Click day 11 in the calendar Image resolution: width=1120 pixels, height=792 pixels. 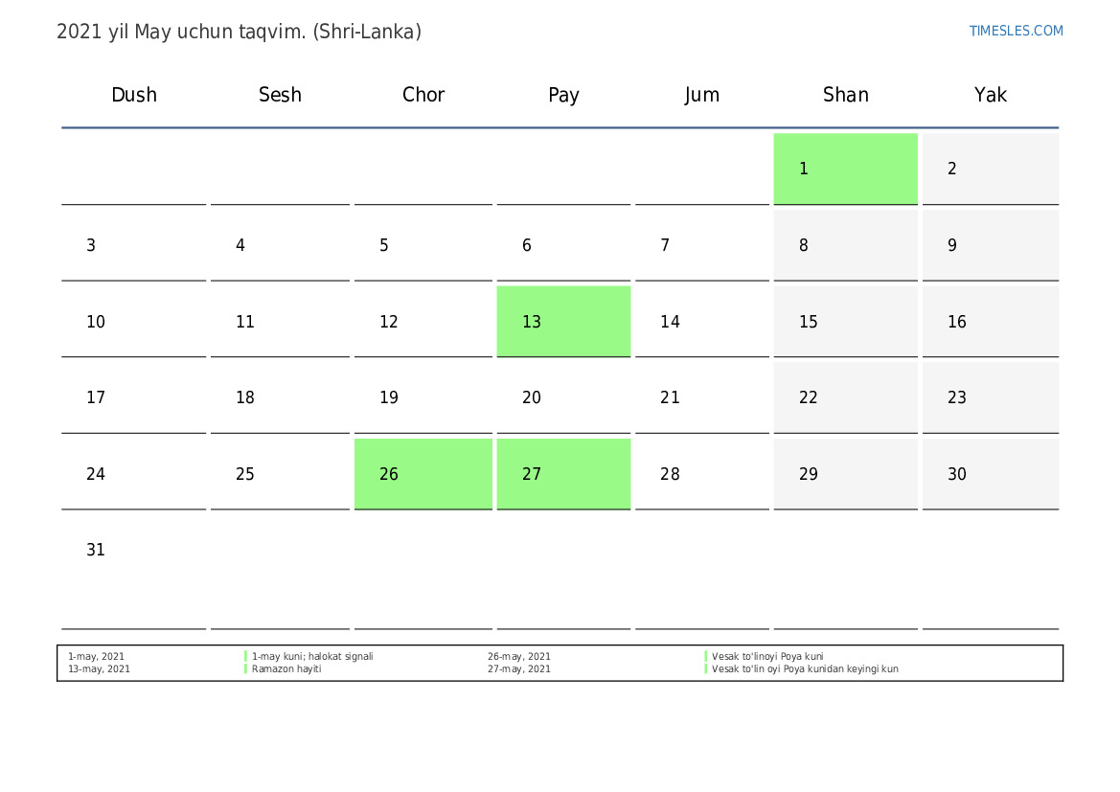click(280, 322)
